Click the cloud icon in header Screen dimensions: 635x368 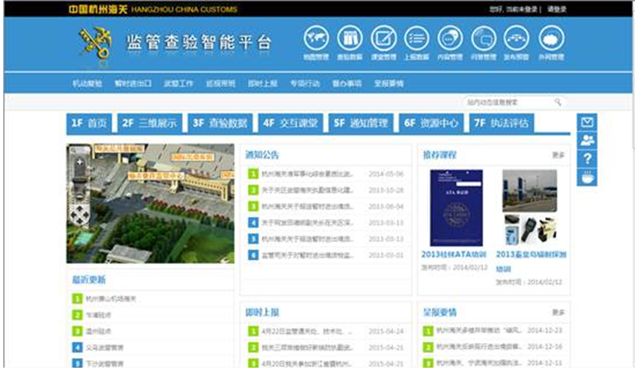(x=551, y=38)
